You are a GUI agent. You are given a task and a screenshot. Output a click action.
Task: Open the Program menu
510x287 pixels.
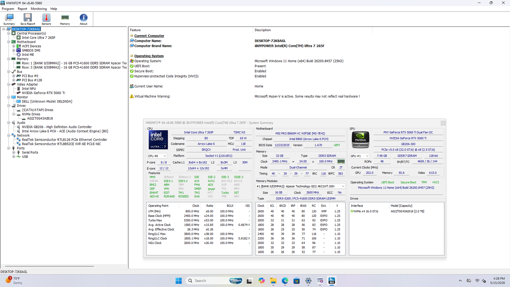[8, 9]
